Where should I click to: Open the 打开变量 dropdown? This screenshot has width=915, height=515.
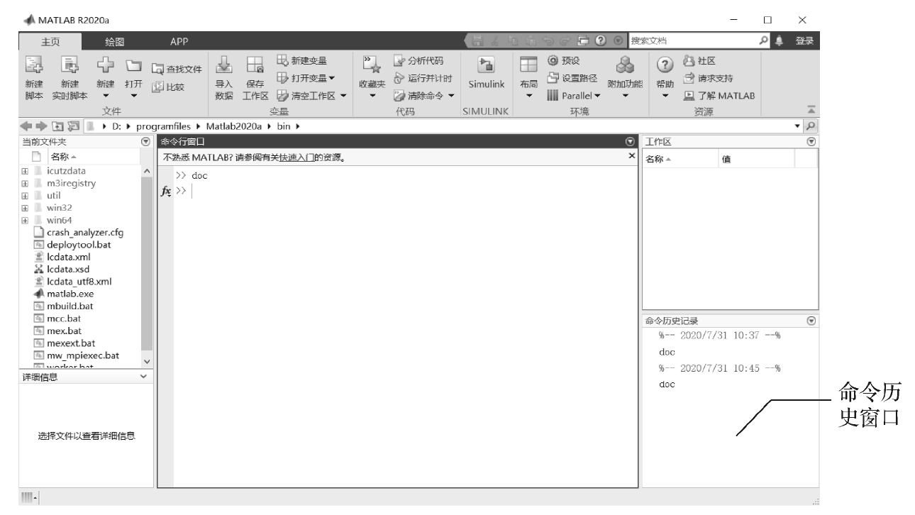click(x=306, y=79)
